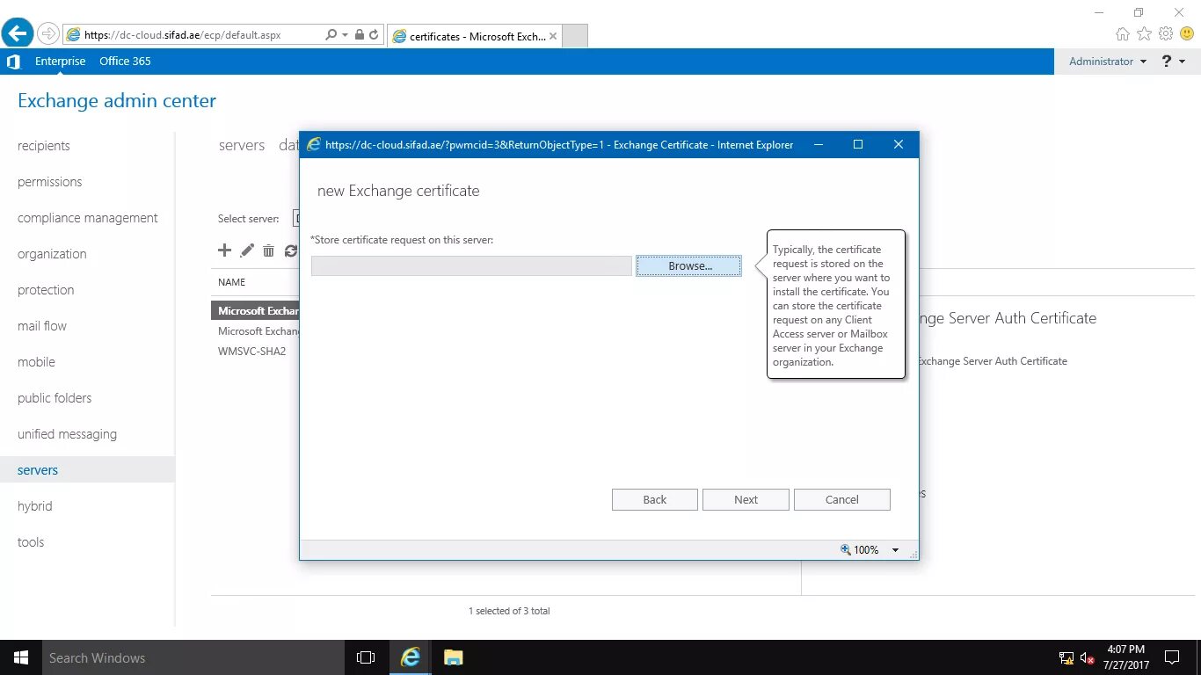Open Task View on the taskbar

click(x=366, y=657)
